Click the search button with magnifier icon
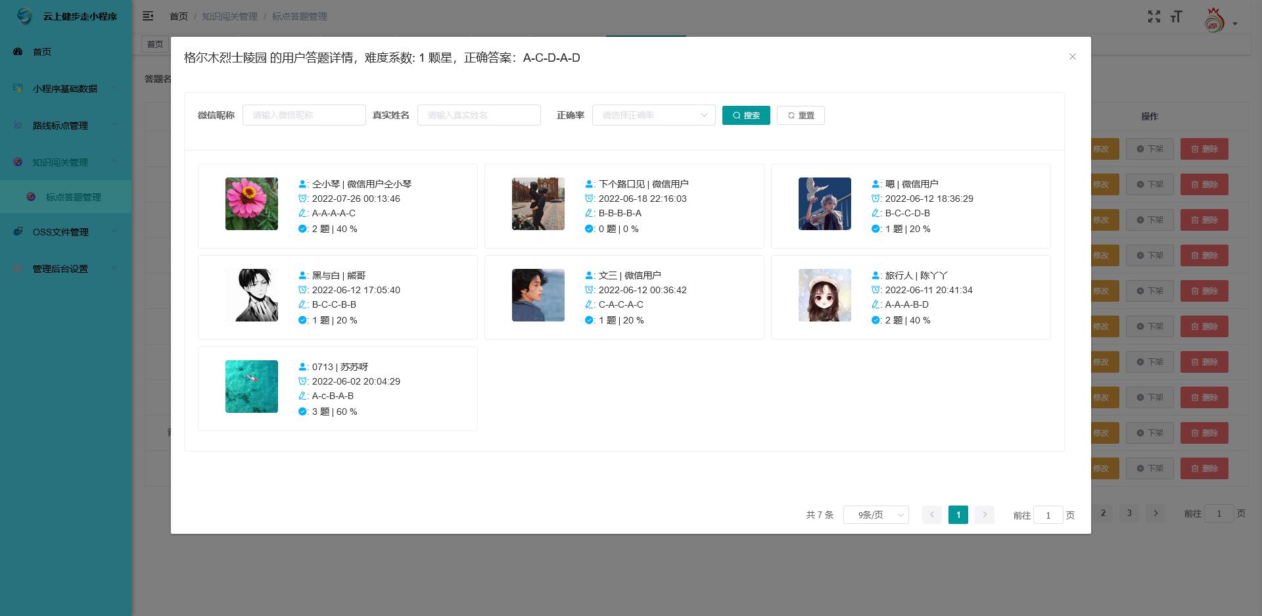 (745, 115)
